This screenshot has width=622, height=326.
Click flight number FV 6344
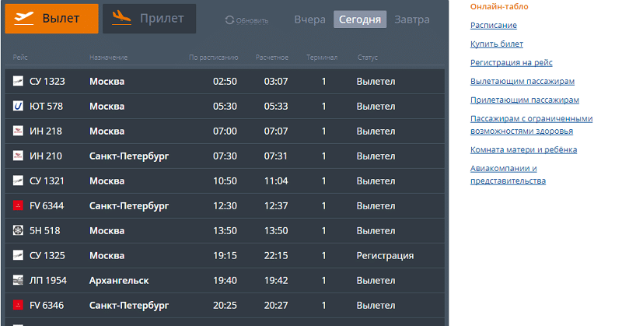point(47,205)
